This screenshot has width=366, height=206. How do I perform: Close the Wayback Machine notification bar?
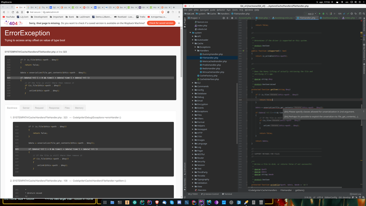tap(179, 23)
